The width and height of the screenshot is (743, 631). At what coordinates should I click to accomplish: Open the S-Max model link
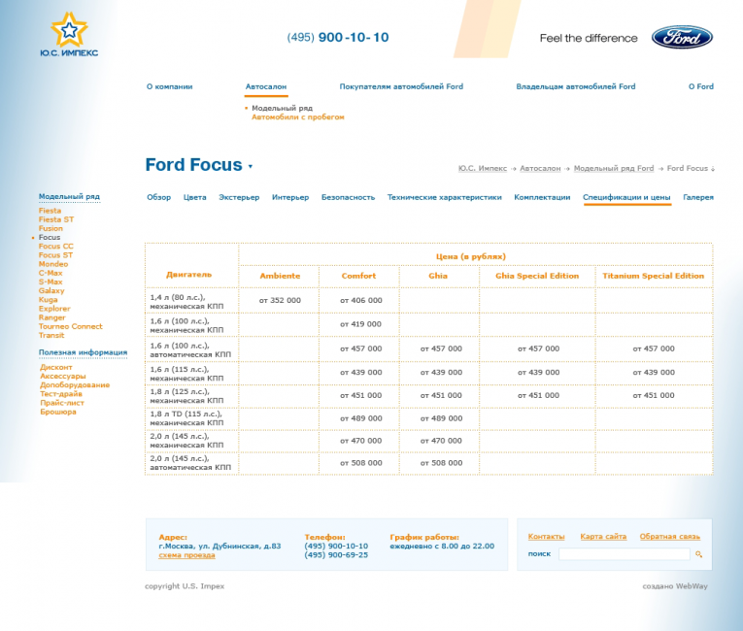pyautogui.click(x=51, y=282)
